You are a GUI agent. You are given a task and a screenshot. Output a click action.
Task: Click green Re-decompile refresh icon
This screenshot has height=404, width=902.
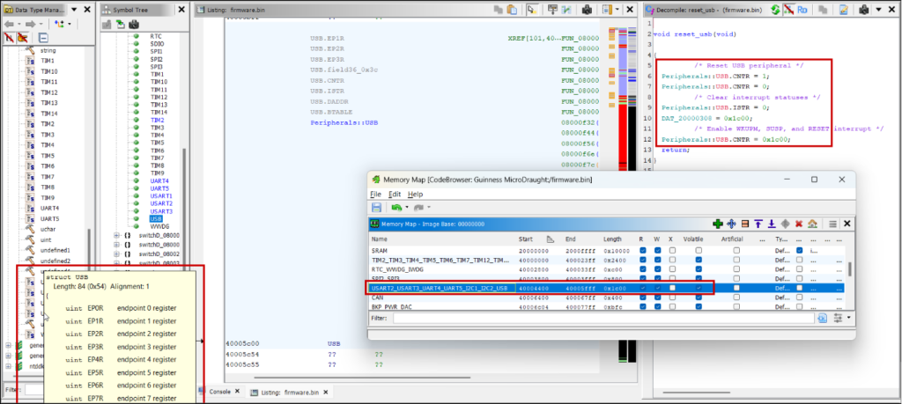click(x=774, y=9)
